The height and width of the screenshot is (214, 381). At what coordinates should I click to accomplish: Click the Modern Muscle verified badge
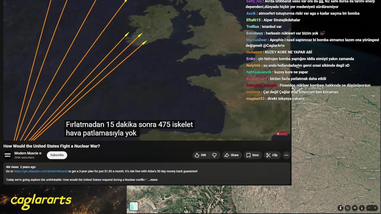(x=40, y=153)
